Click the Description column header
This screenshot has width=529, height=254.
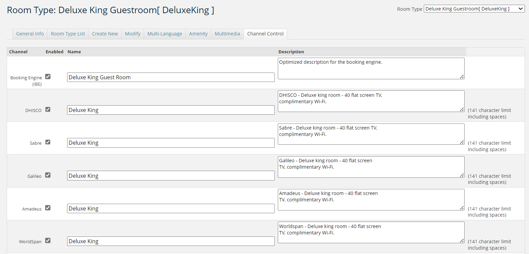(x=291, y=52)
